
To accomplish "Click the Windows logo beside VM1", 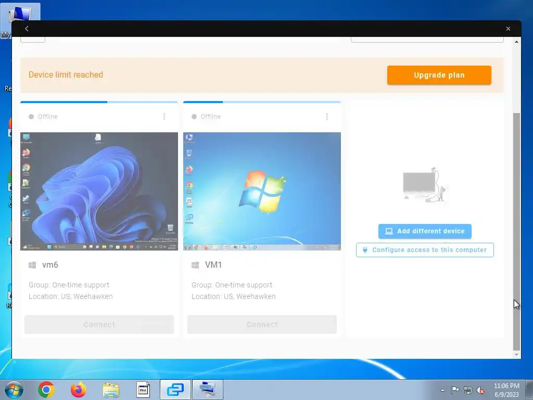I will coord(195,265).
